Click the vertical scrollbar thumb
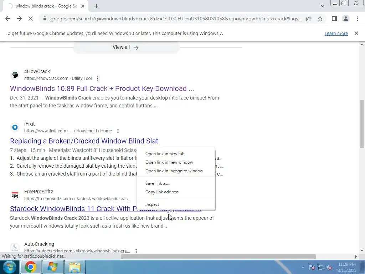This screenshot has width=365, height=274. click(x=362, y=124)
